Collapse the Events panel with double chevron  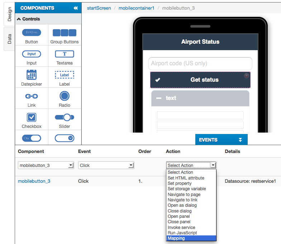coord(240,140)
